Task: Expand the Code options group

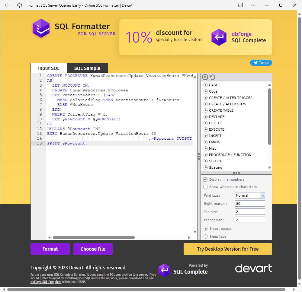Action: pyautogui.click(x=206, y=91)
